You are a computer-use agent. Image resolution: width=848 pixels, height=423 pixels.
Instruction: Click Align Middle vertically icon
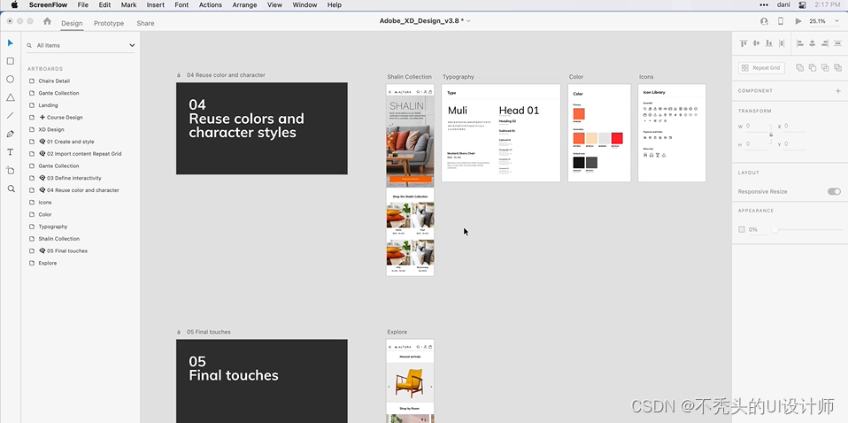click(x=756, y=43)
